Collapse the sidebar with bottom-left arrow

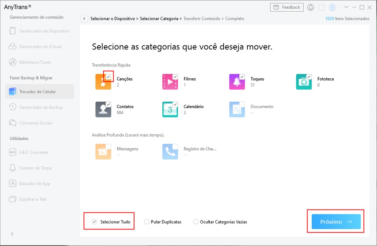[x=12, y=234]
